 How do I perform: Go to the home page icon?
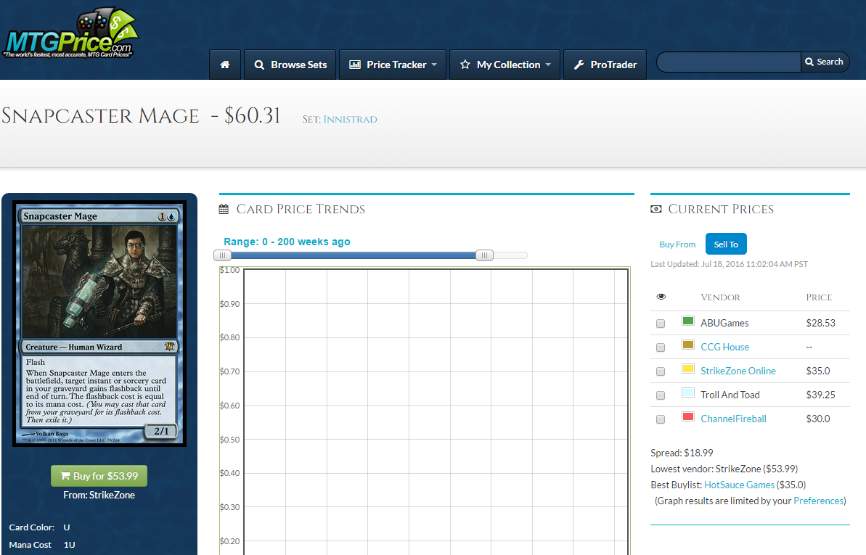coord(225,65)
